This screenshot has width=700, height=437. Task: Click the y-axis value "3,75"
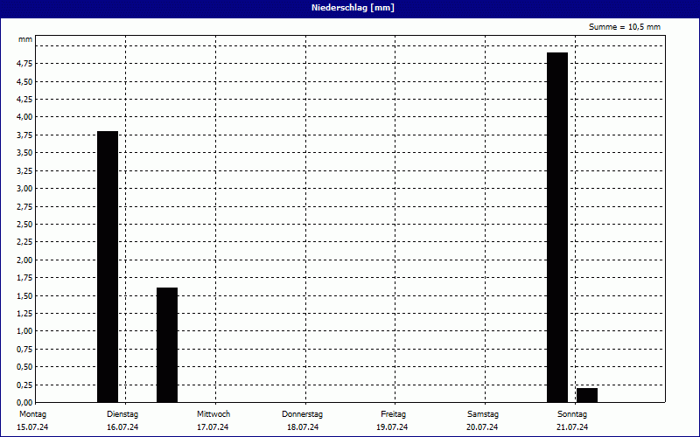coord(24,135)
